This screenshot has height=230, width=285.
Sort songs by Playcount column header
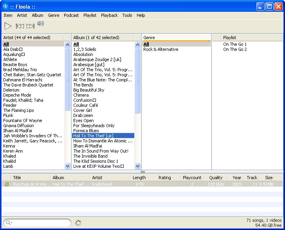pyautogui.click(x=192, y=178)
